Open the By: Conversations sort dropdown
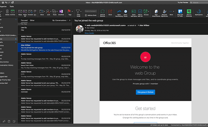Viewport: 208px width, 127px height. [x=60, y=20]
